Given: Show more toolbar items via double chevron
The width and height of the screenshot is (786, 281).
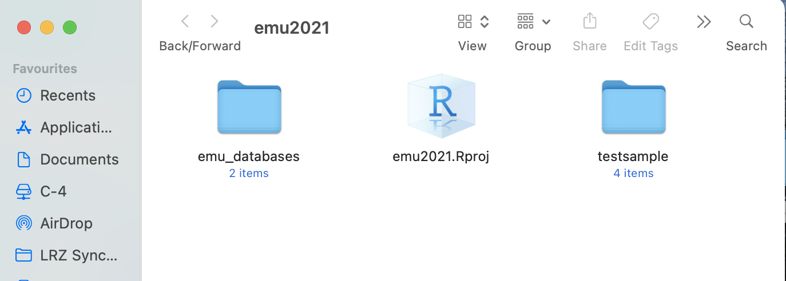Looking at the screenshot, I should (x=704, y=22).
